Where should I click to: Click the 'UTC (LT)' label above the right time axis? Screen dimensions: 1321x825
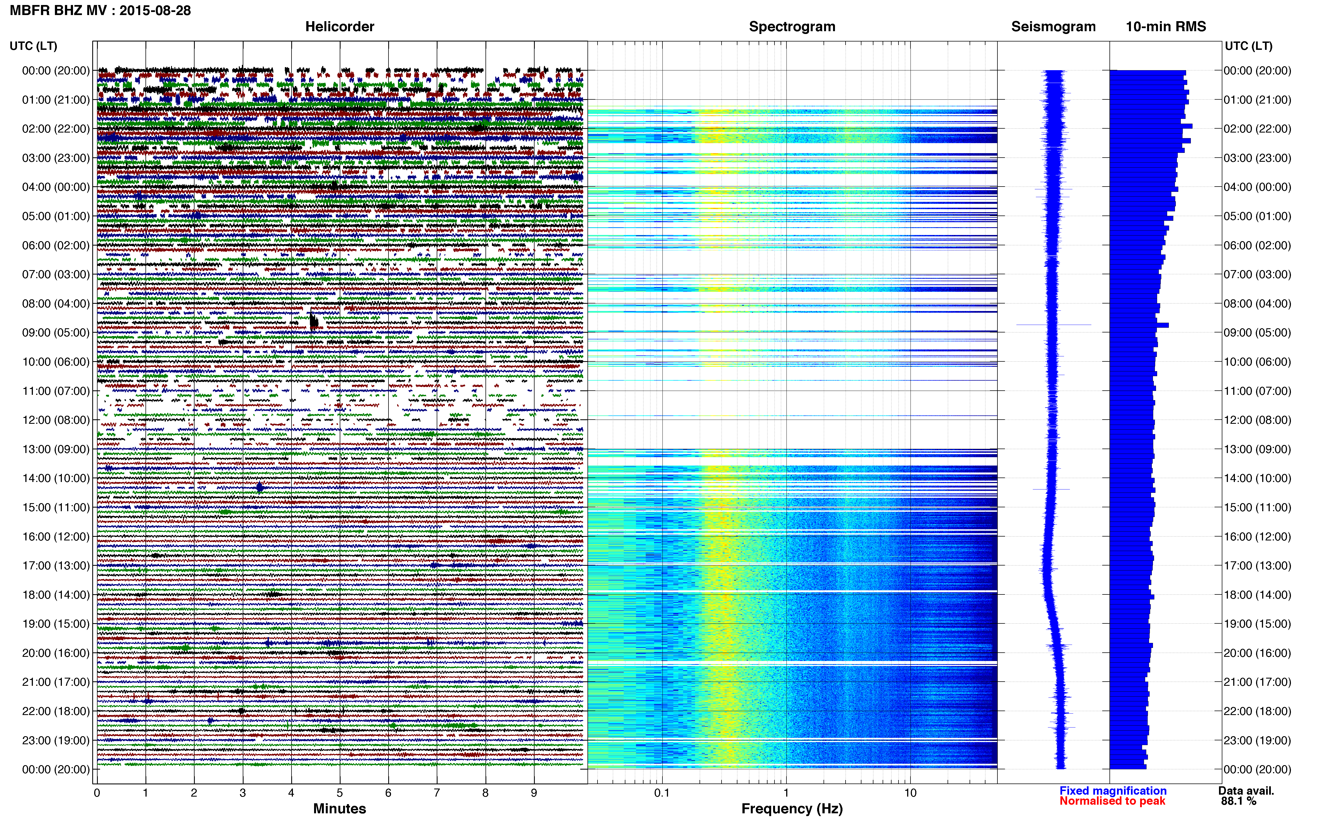[x=1248, y=46]
